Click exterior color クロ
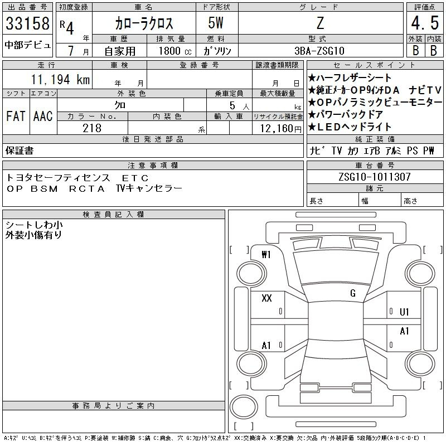 click(120, 105)
